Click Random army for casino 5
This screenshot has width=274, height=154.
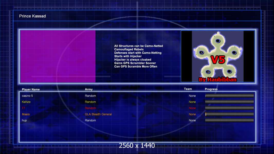[x=90, y=96]
